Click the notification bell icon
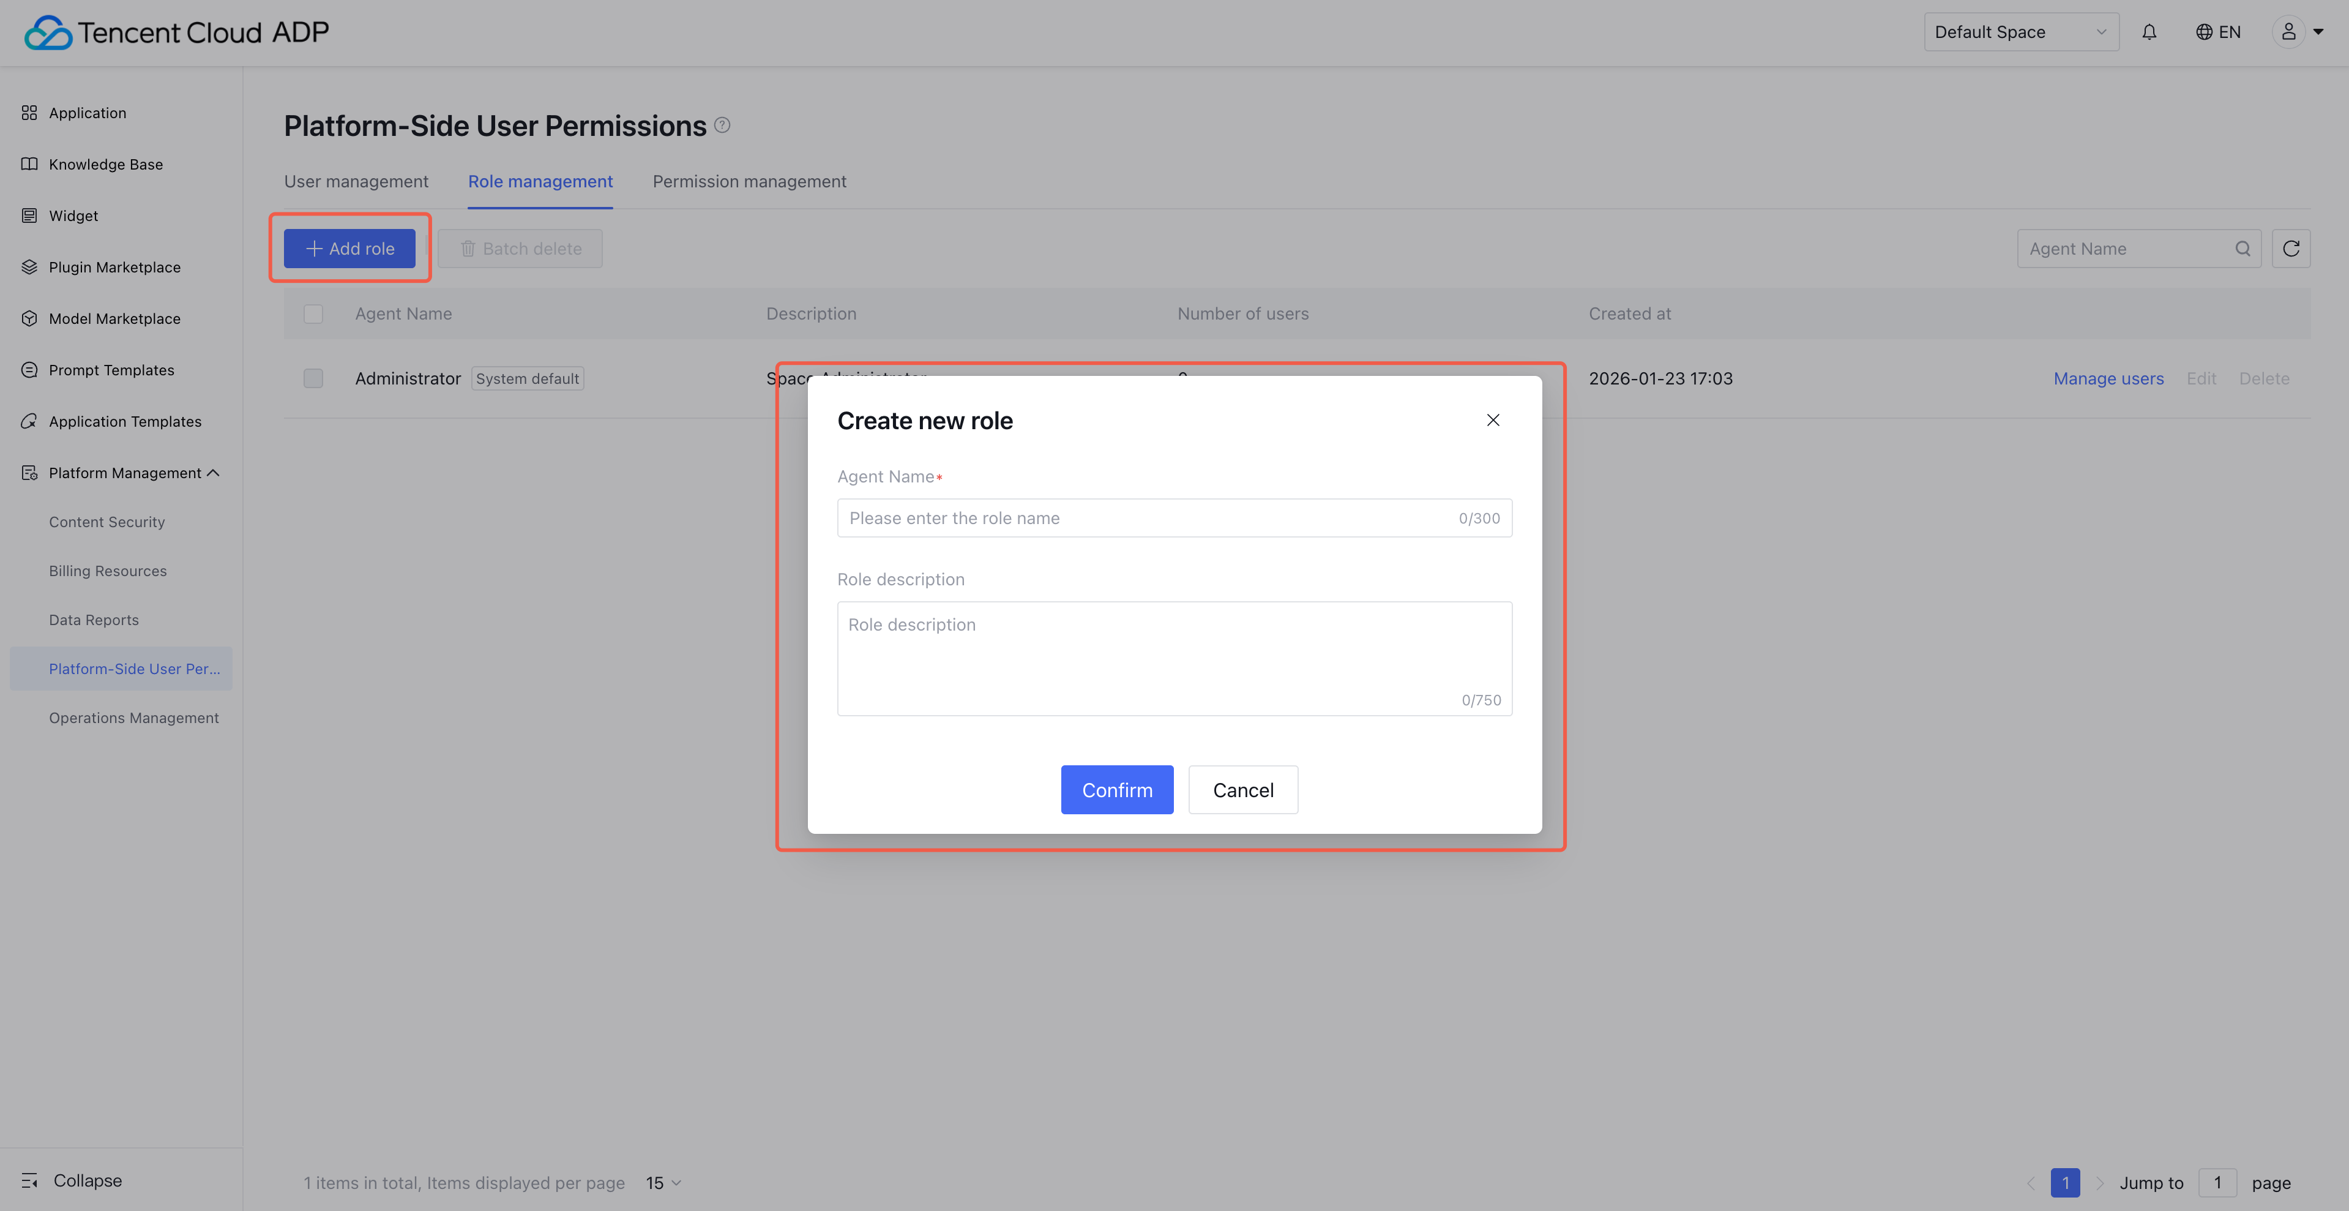The height and width of the screenshot is (1211, 2349). tap(2149, 32)
